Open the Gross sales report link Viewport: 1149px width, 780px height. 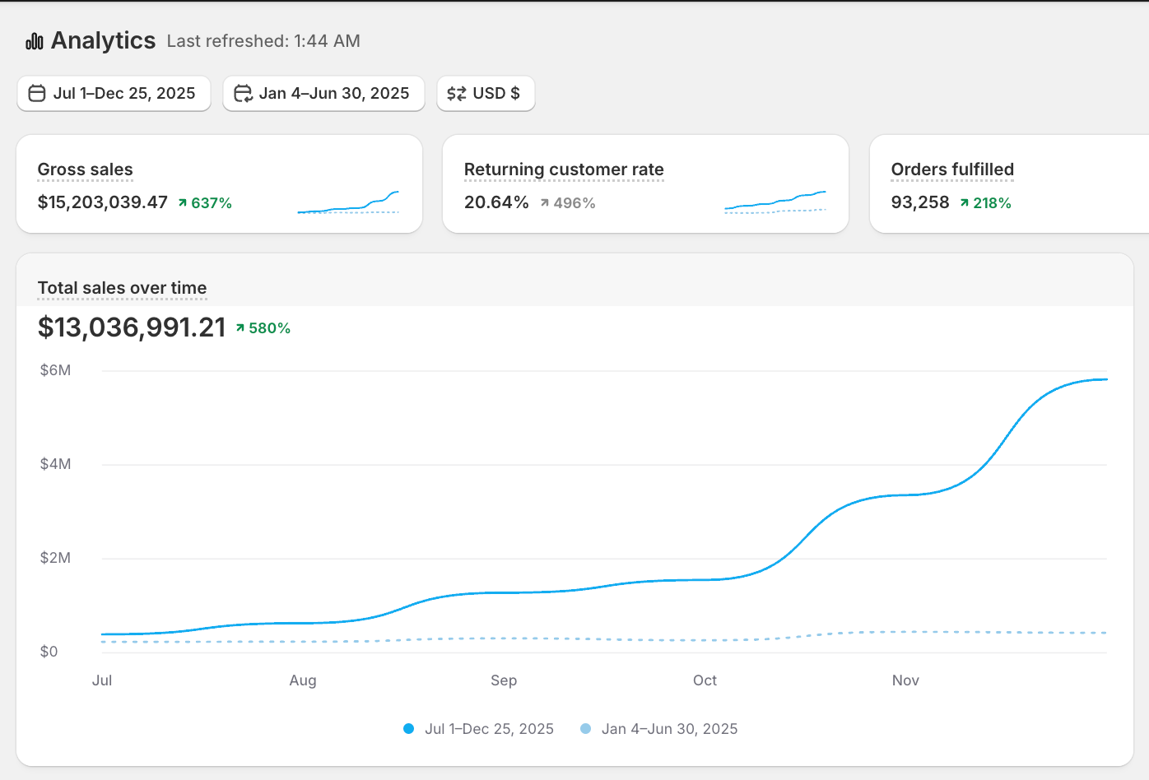[x=85, y=169]
